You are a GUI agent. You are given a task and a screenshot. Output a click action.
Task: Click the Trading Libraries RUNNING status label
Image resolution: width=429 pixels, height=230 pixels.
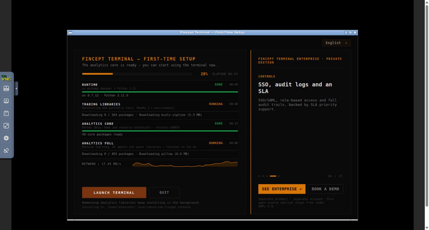[x=216, y=104]
